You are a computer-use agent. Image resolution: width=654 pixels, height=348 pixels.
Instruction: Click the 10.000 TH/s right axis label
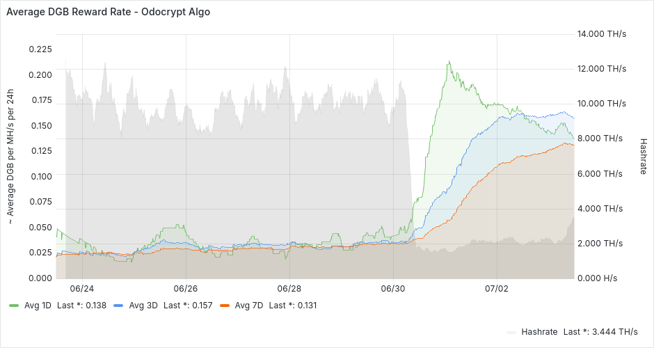(602, 104)
